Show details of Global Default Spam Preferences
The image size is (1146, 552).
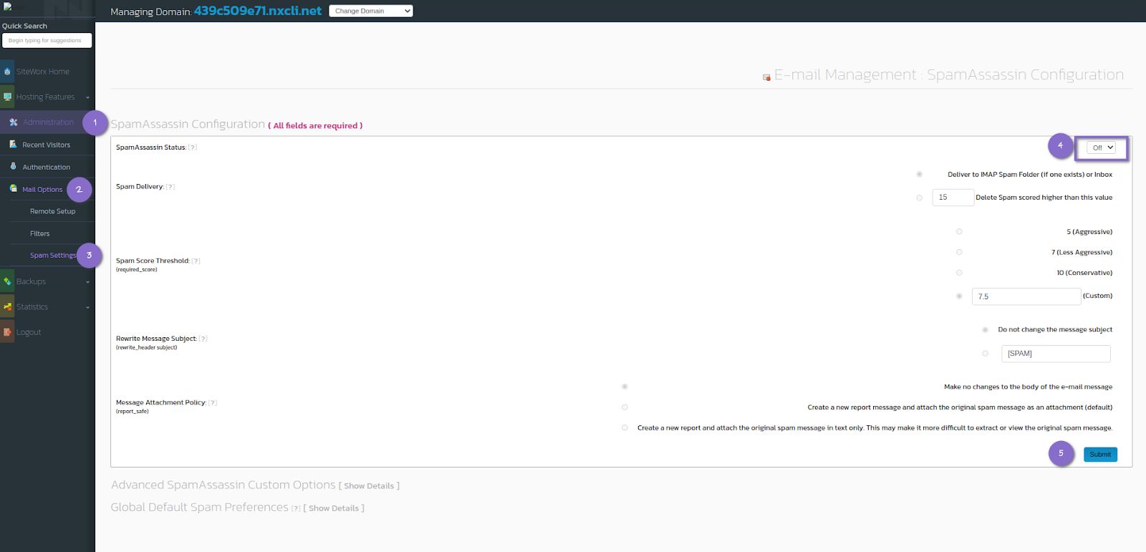click(x=334, y=508)
